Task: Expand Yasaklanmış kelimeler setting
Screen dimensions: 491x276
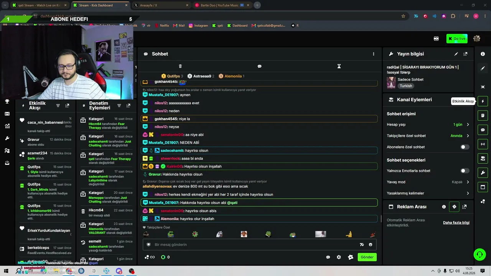Action: pyautogui.click(x=428, y=193)
